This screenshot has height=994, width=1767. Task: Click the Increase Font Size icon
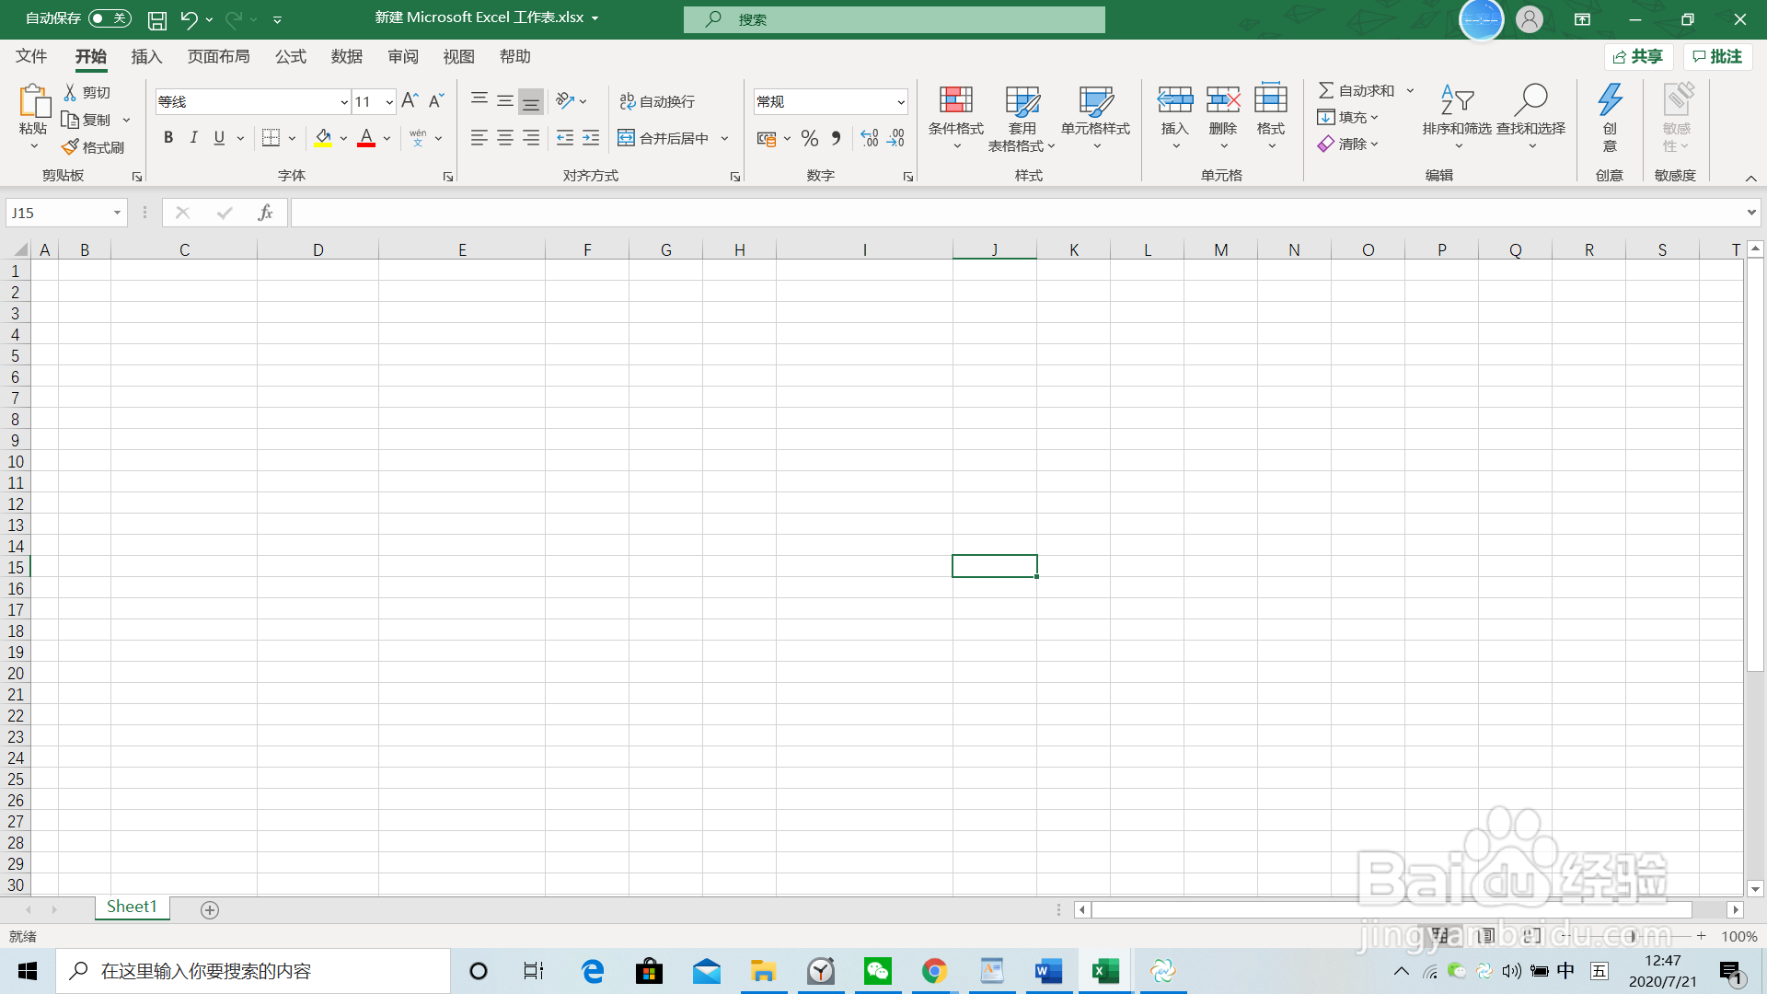click(410, 101)
